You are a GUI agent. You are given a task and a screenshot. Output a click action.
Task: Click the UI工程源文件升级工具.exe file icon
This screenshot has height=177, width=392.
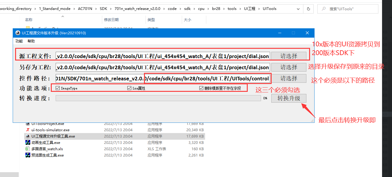tap(28, 136)
